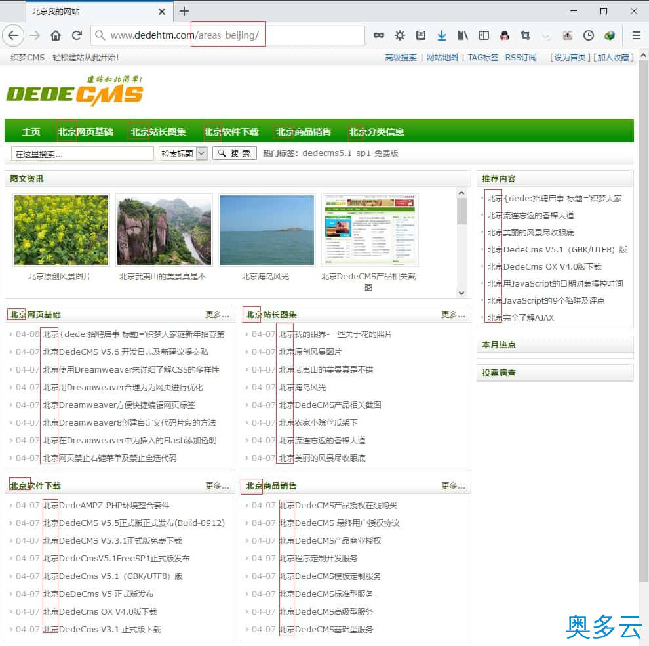This screenshot has width=649, height=646.
Task: Open the TAG标签 link
Action: click(x=483, y=58)
